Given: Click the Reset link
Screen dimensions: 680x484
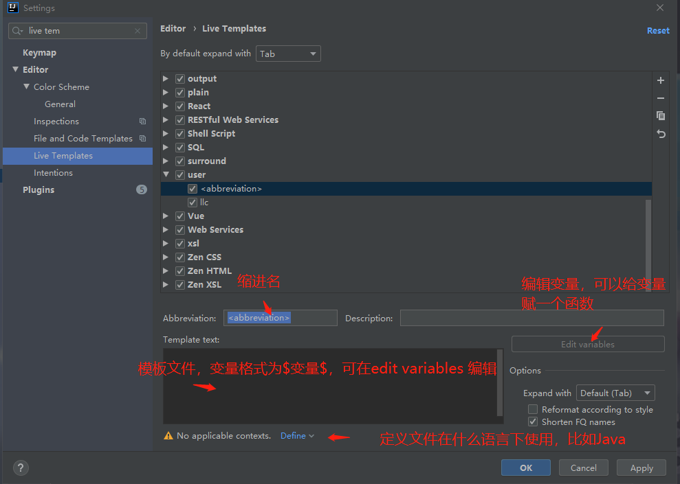Looking at the screenshot, I should (658, 30).
